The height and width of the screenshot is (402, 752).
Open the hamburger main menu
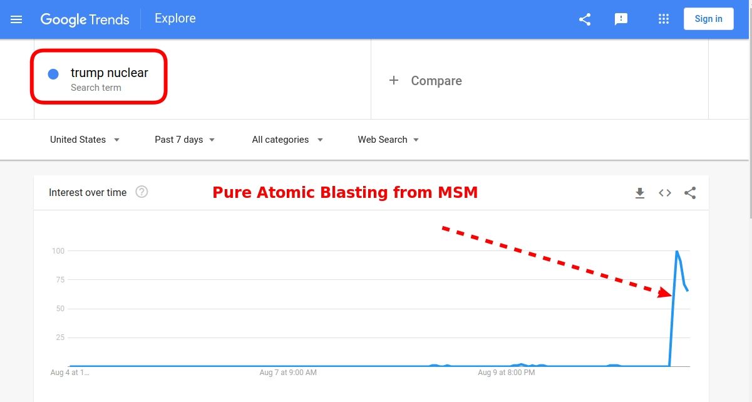pos(17,19)
